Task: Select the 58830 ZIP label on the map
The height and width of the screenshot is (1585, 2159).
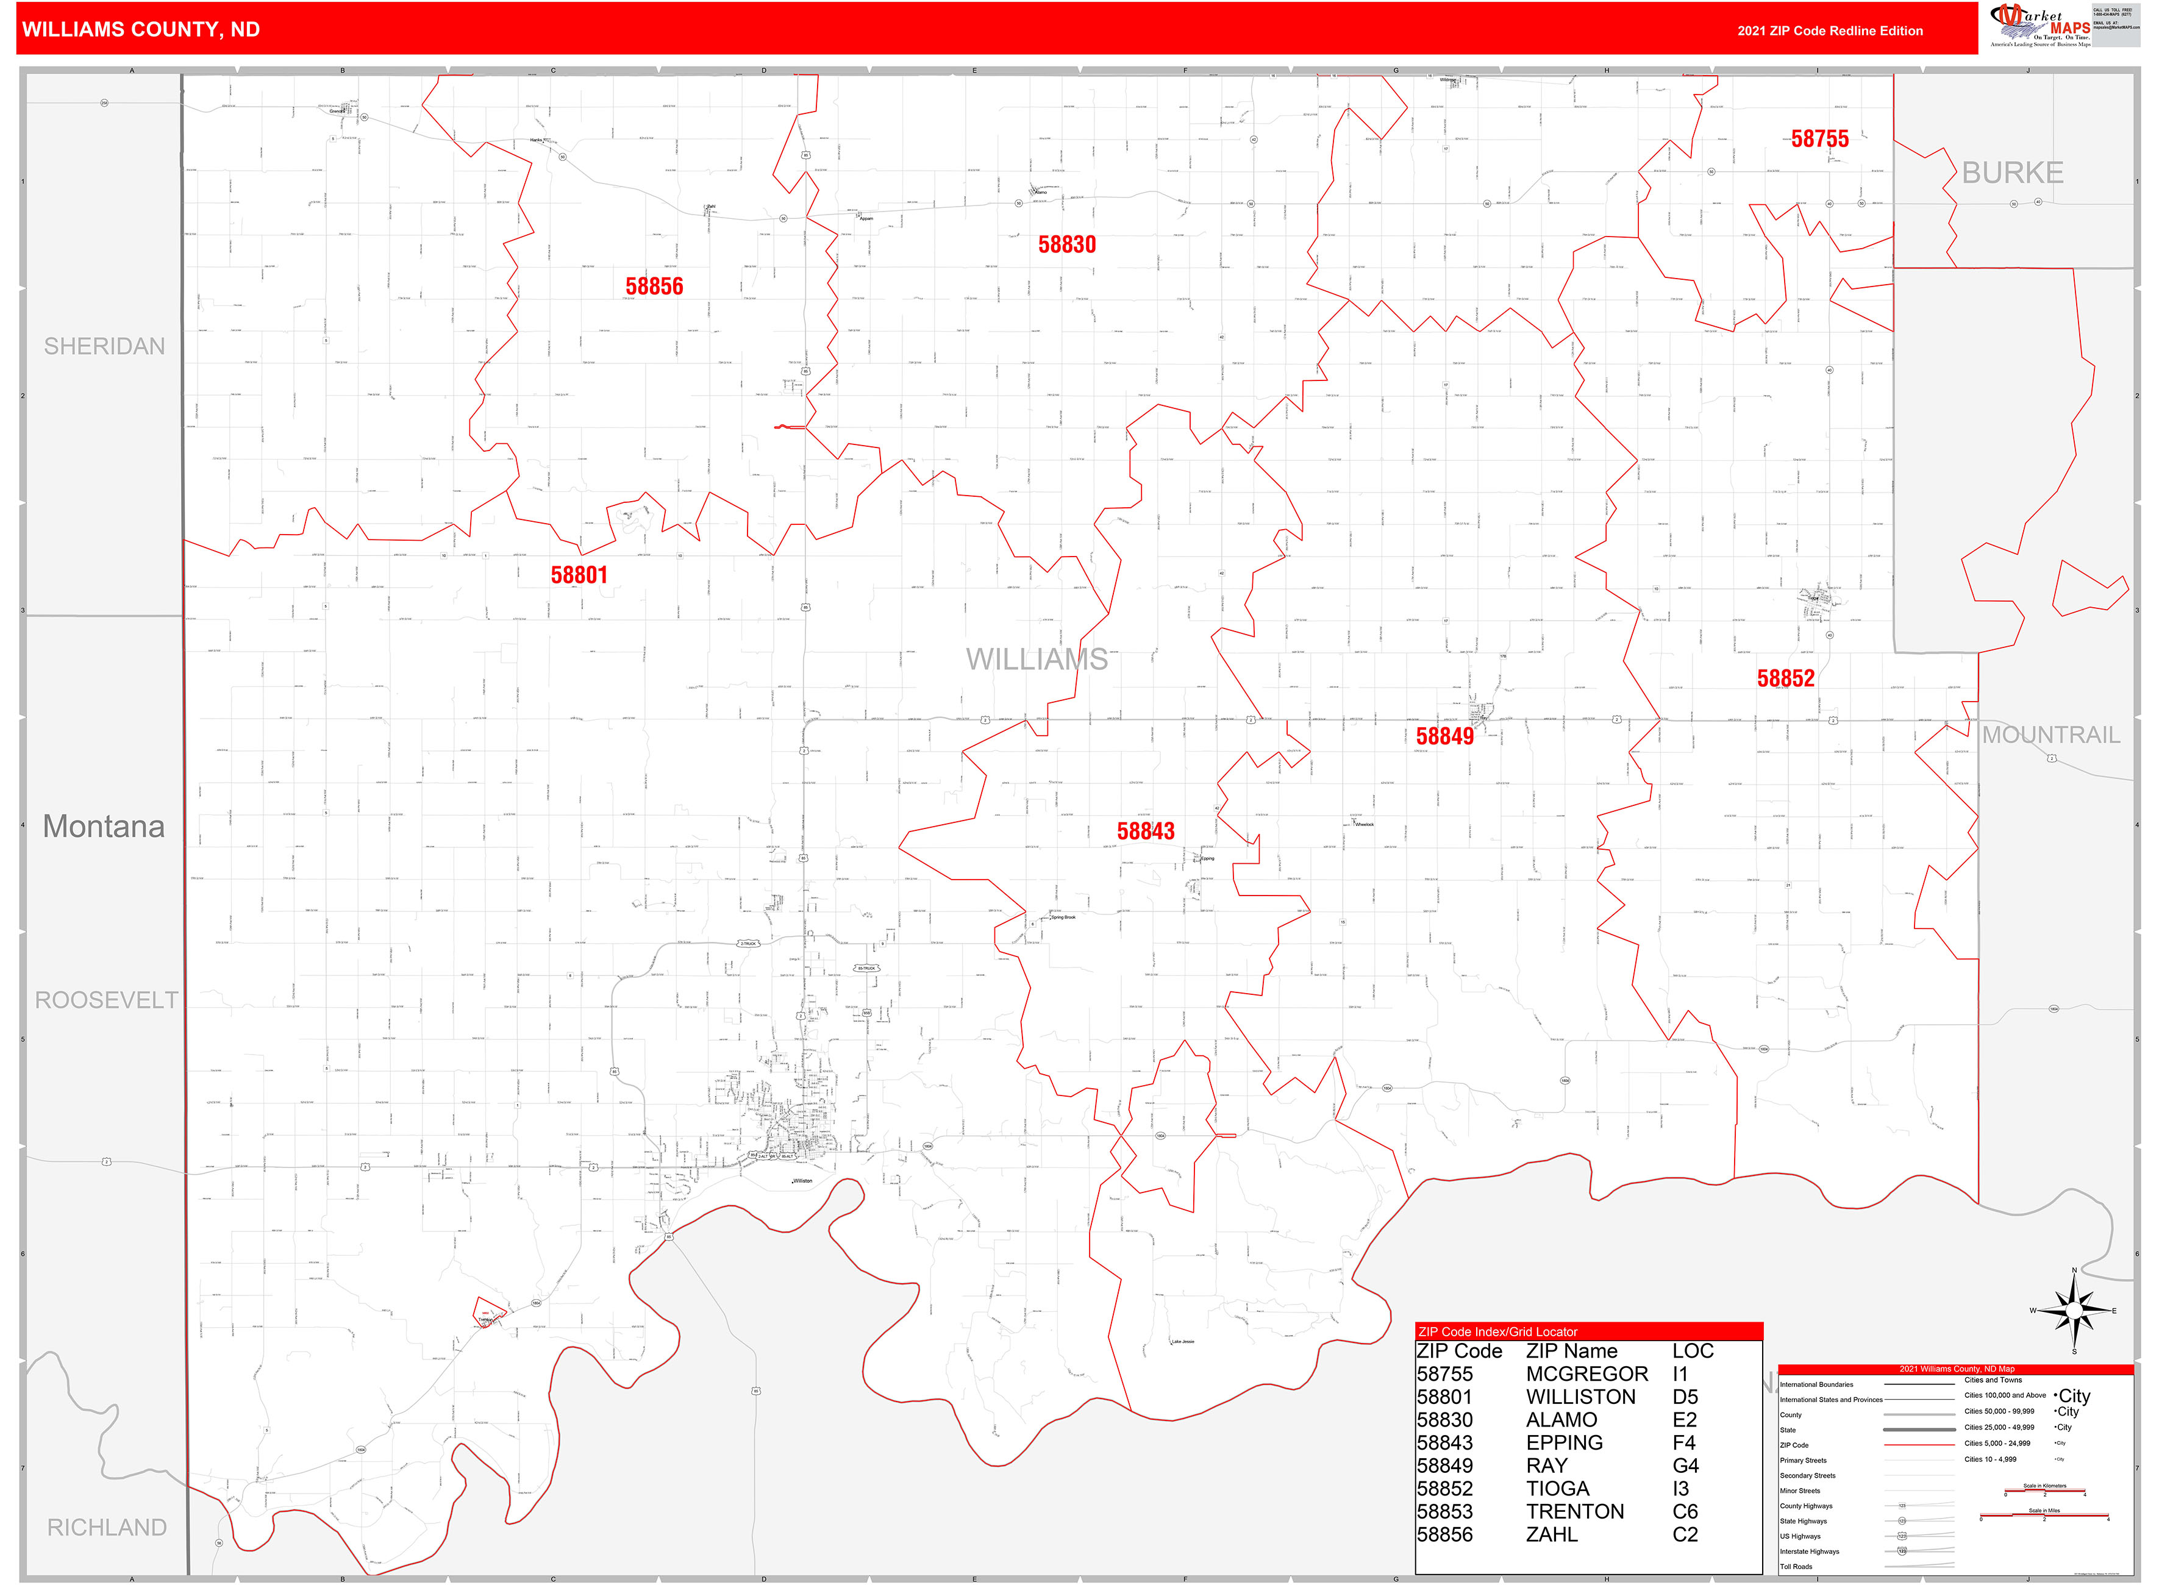Action: [x=1067, y=244]
